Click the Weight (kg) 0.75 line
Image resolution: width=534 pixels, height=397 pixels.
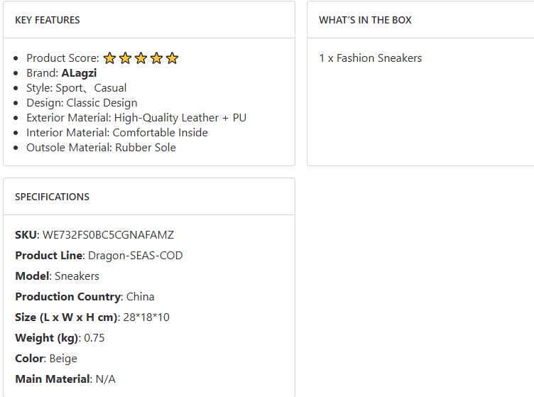[x=60, y=338]
